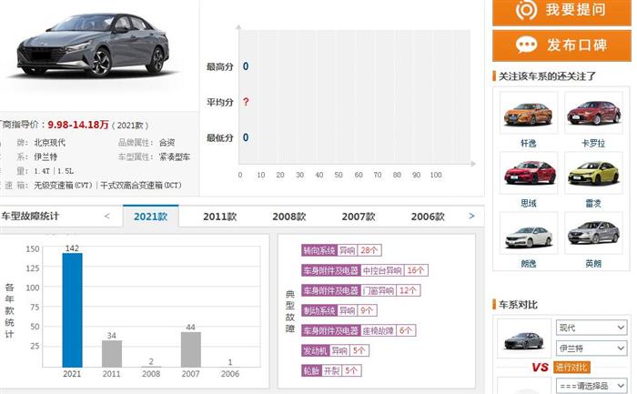Select the 2007款 tab
637x394 pixels.
tap(359, 217)
